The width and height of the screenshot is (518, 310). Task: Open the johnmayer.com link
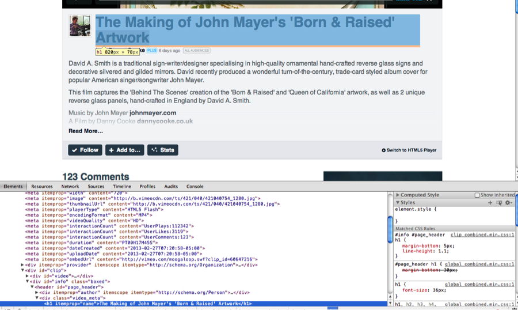(153, 113)
